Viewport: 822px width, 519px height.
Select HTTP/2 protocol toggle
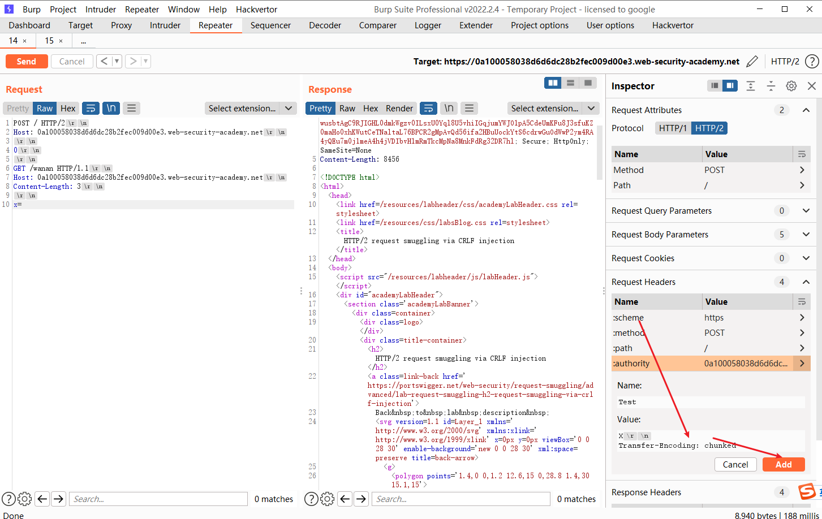(709, 128)
